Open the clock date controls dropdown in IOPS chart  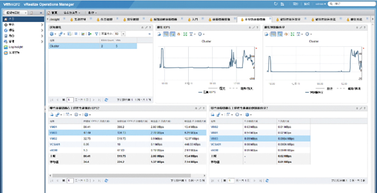[201, 34]
